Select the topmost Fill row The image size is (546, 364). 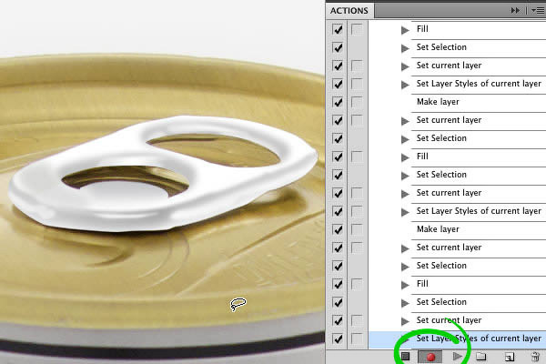(457, 29)
